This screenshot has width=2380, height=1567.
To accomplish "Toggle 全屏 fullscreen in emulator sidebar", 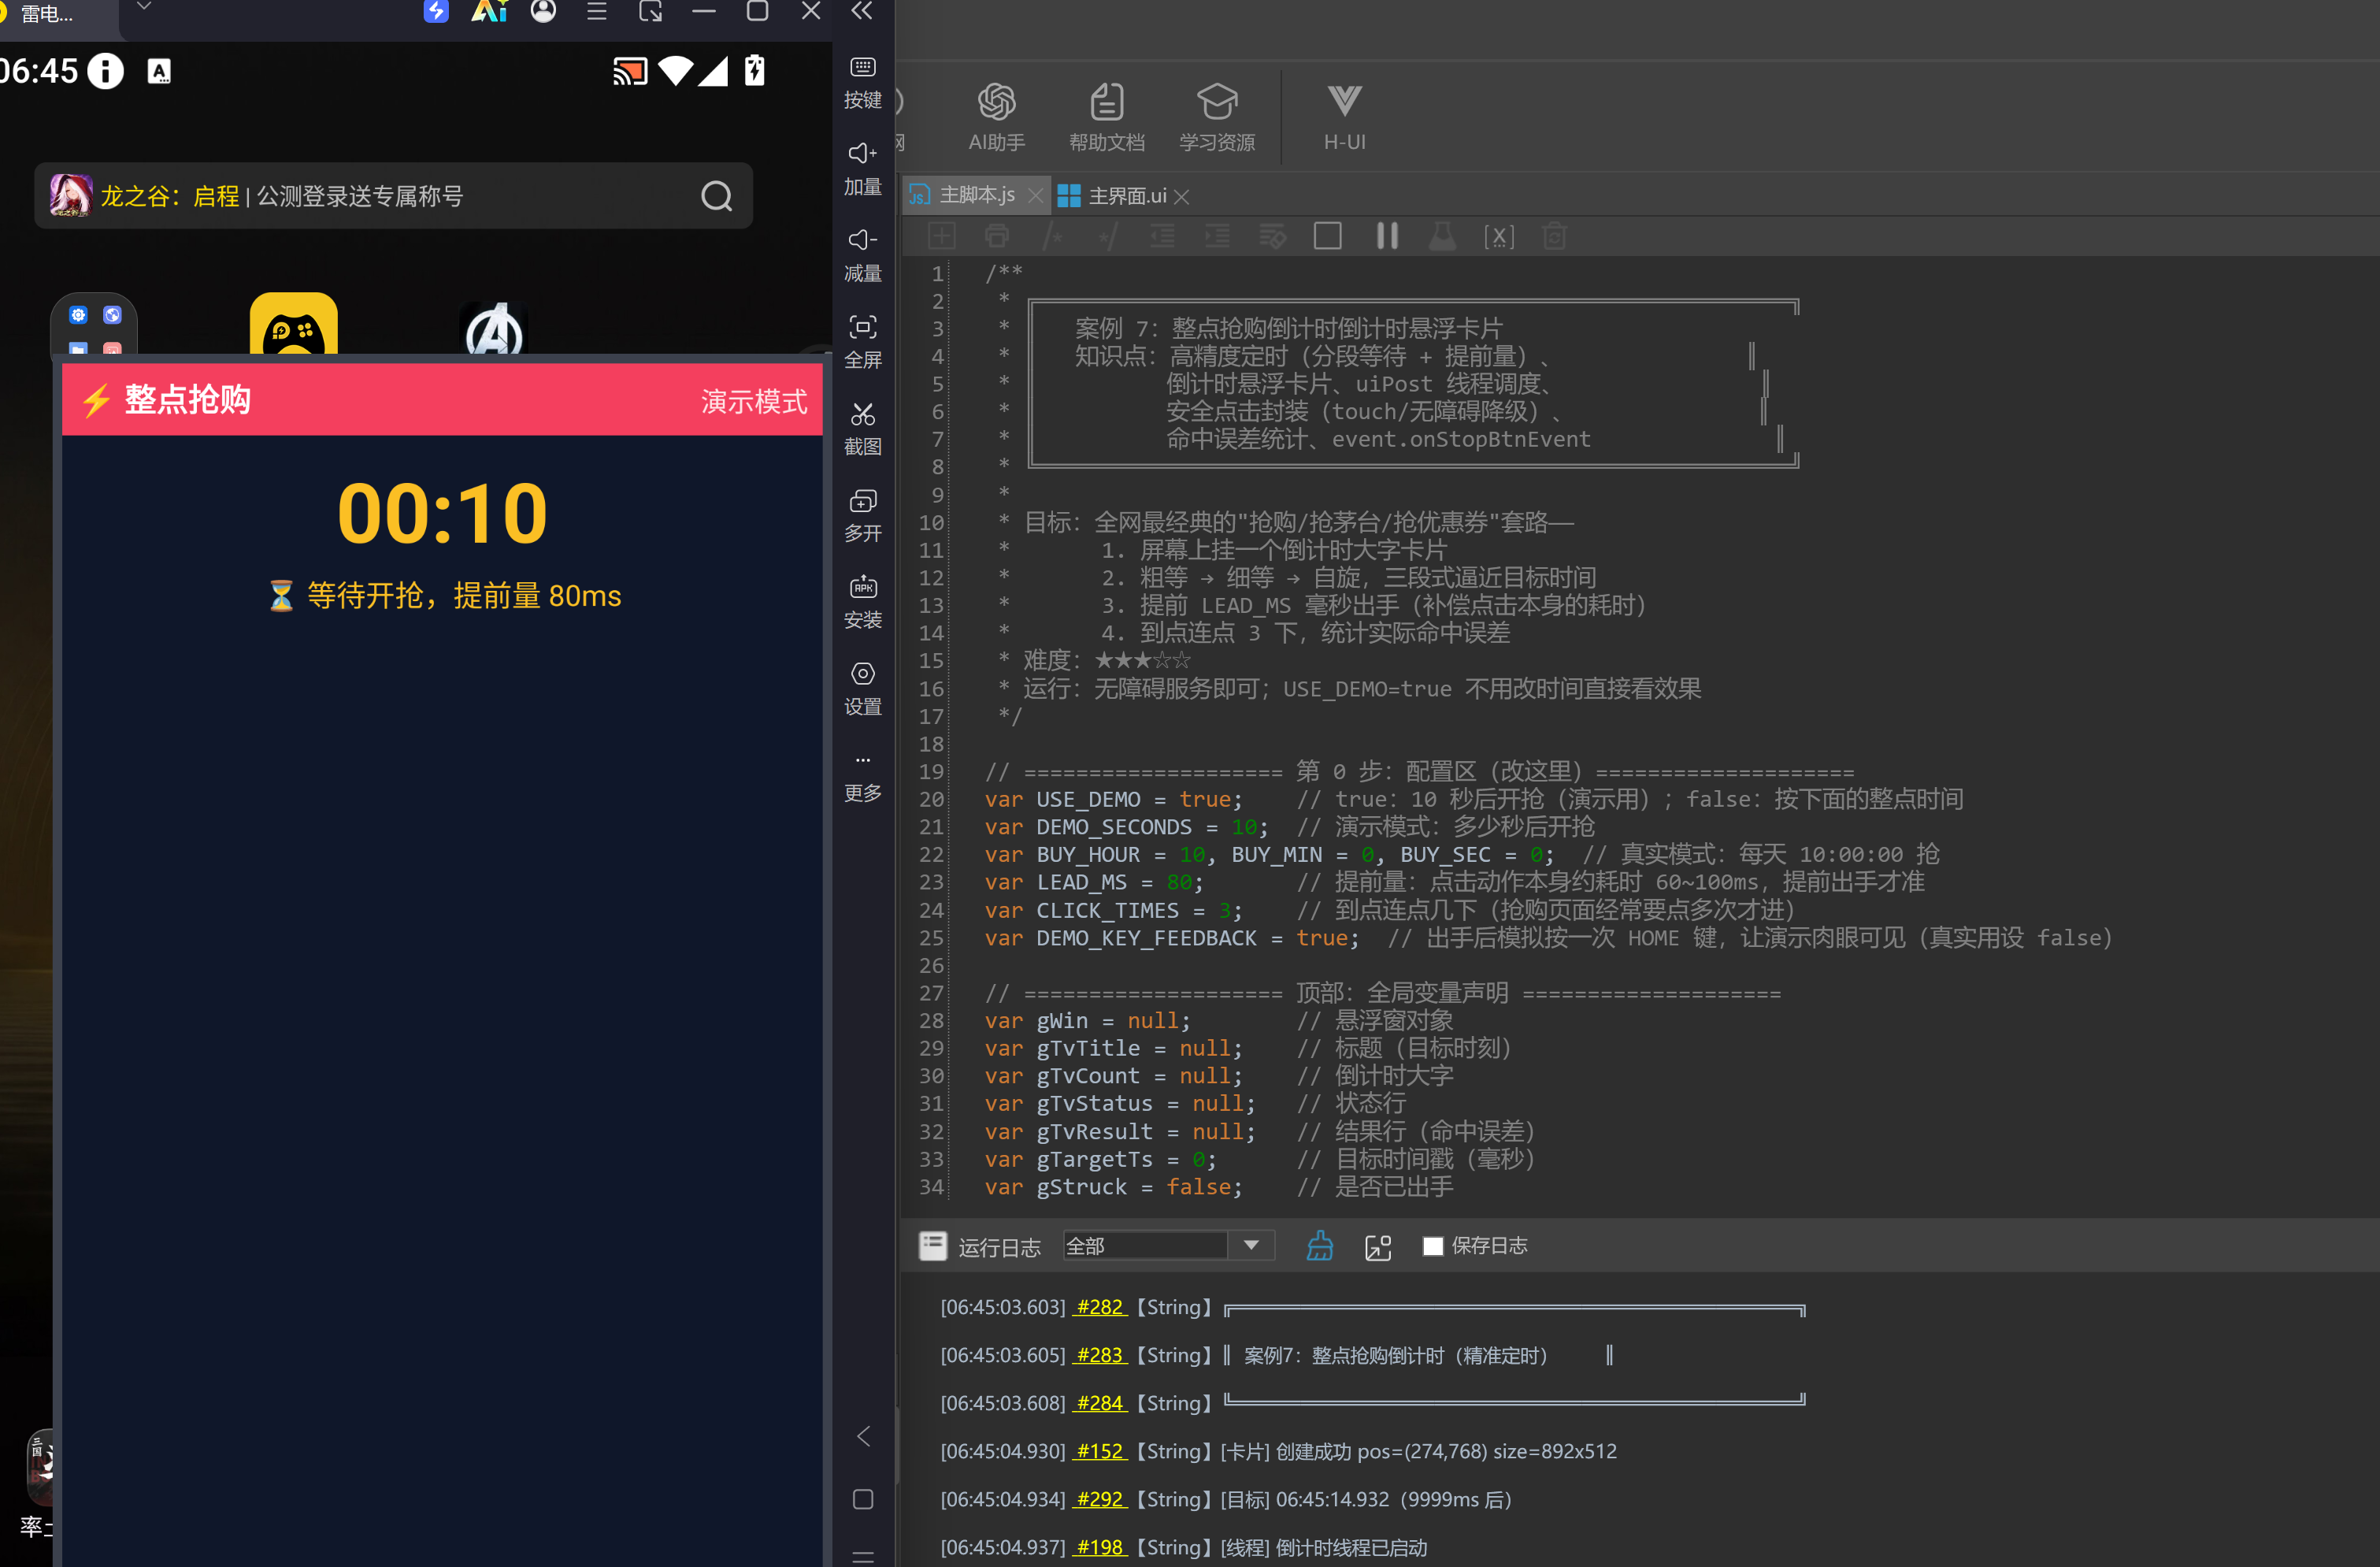I will 862,342.
